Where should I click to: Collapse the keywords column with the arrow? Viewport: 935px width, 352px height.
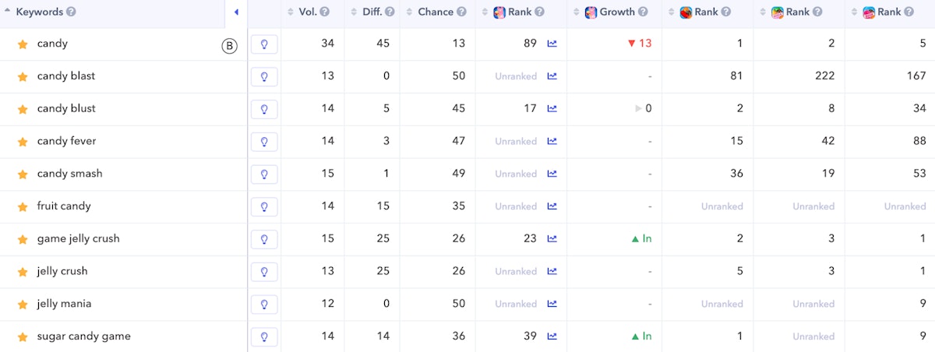[236, 12]
